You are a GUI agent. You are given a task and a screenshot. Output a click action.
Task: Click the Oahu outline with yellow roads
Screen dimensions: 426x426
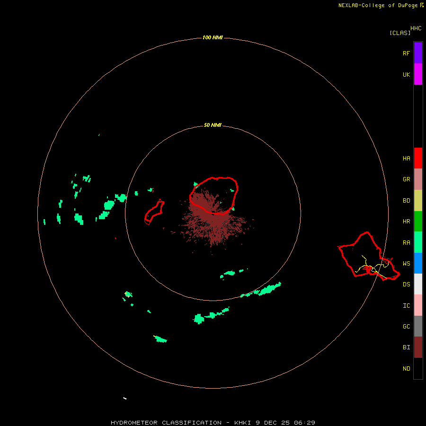pyautogui.click(x=368, y=257)
